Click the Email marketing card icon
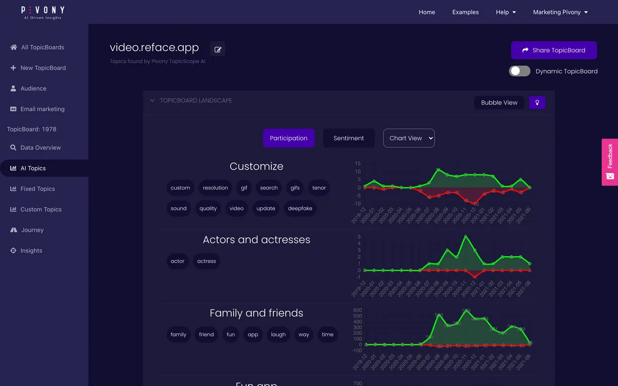618x386 pixels. [13, 109]
